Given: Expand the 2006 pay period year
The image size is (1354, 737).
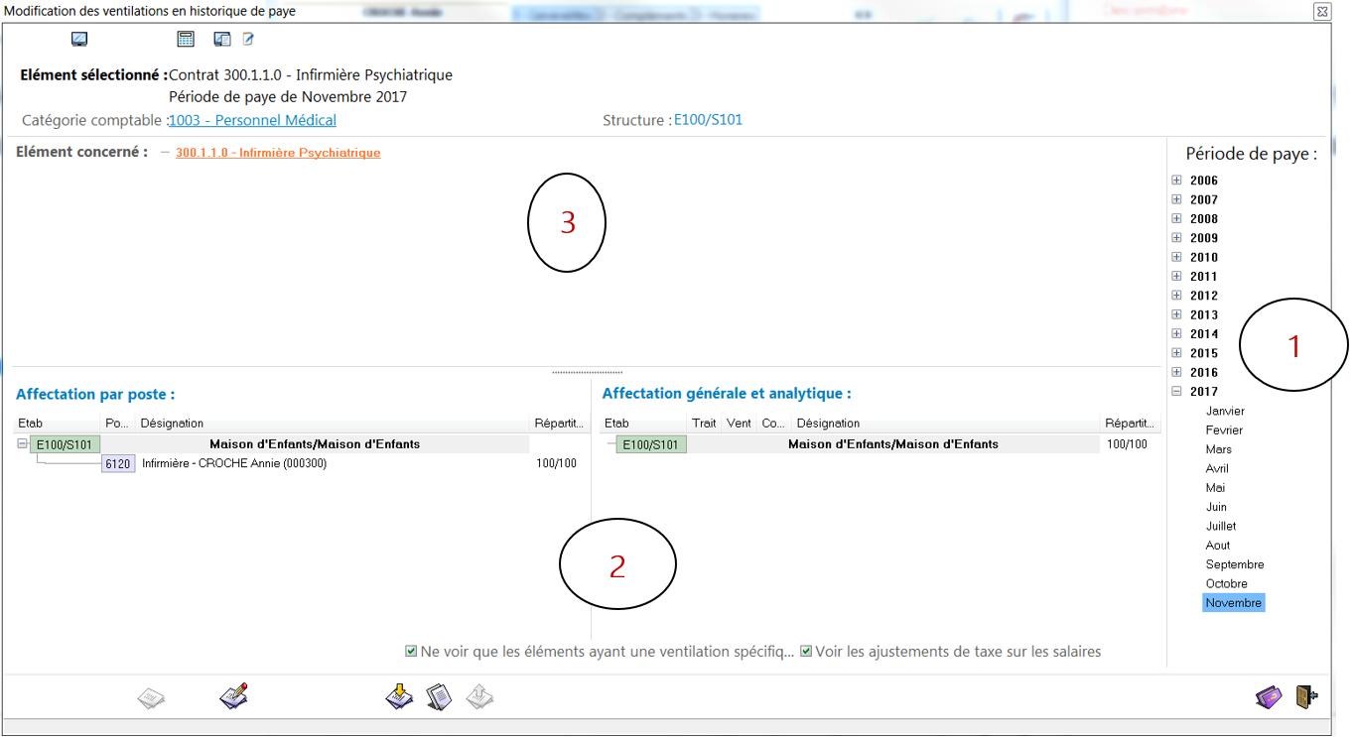Looking at the screenshot, I should pos(1176,181).
